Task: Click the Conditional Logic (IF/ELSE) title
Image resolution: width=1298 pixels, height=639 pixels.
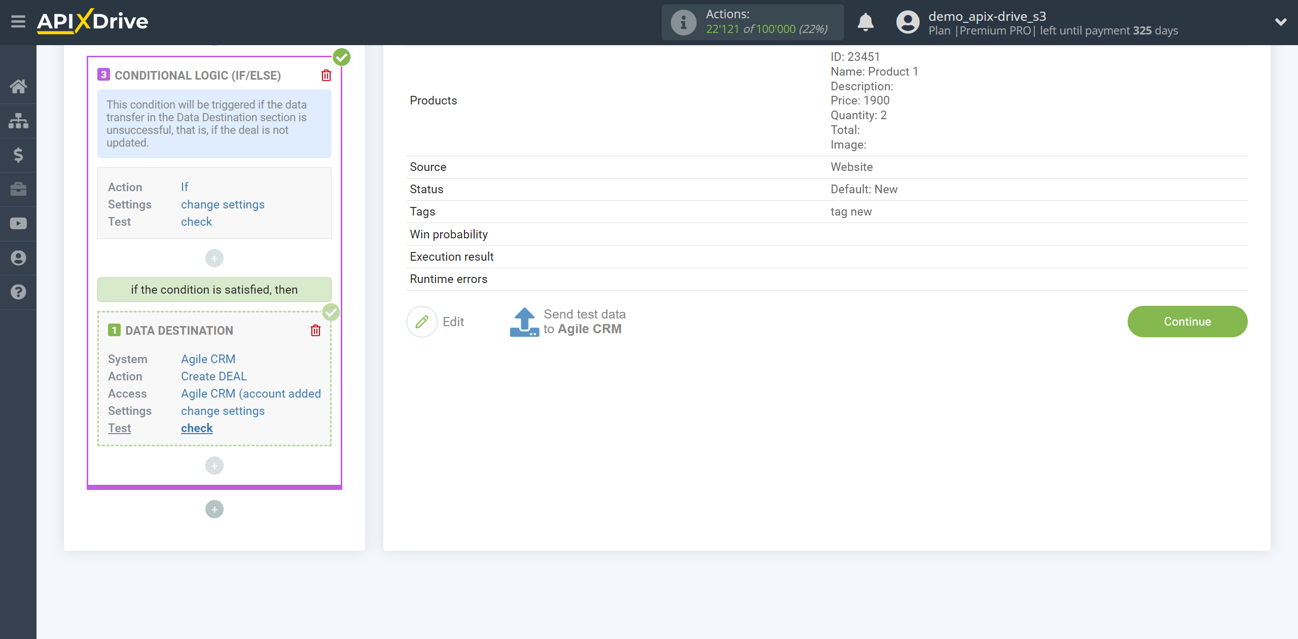Action: coord(198,76)
